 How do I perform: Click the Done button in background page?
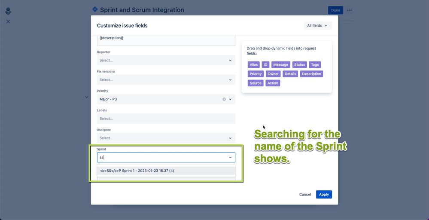pyautogui.click(x=335, y=10)
